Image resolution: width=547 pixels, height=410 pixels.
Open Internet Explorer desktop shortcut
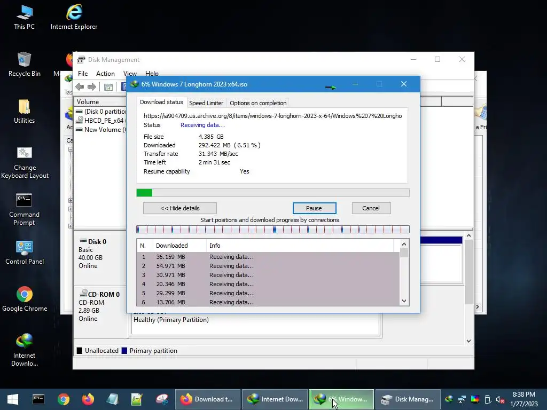coord(74,18)
